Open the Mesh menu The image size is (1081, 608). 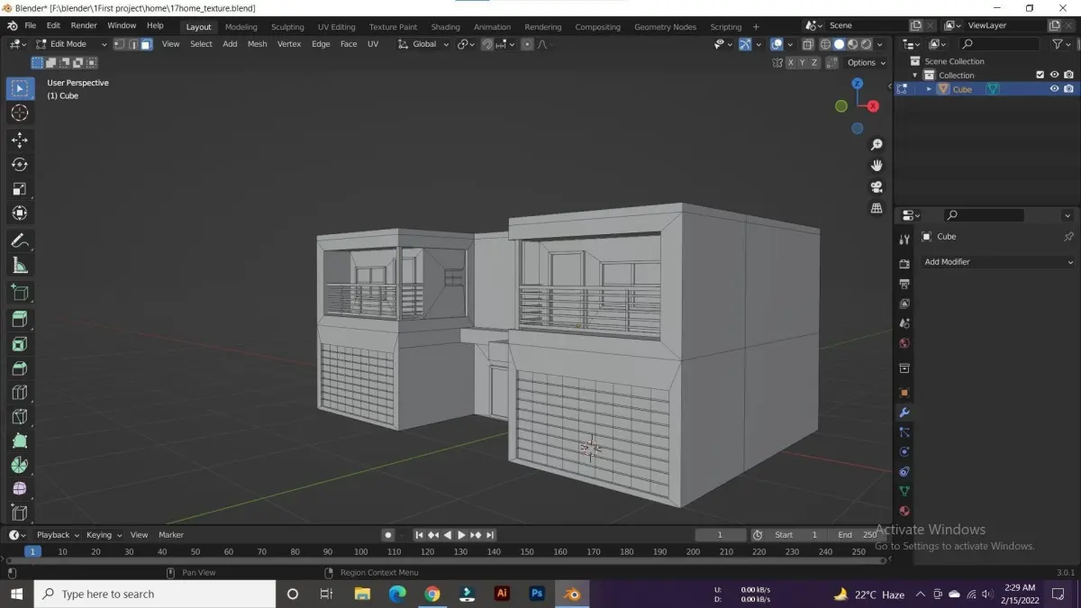(x=257, y=44)
